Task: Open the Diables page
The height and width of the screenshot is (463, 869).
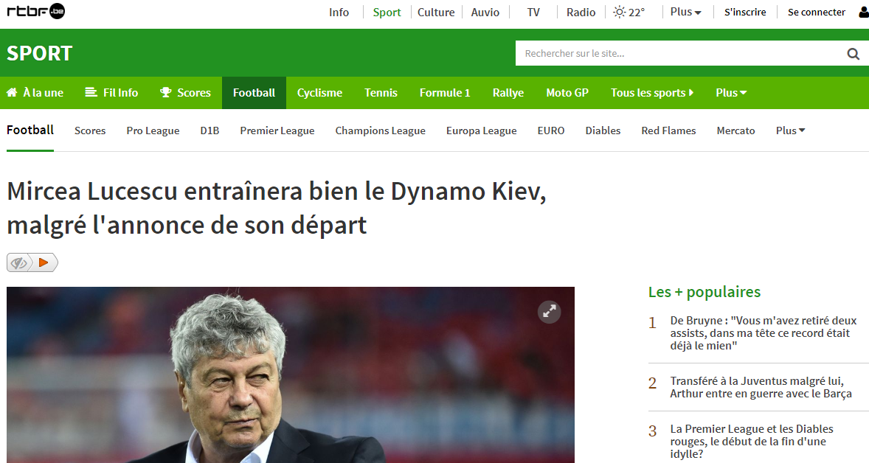Action: (603, 130)
